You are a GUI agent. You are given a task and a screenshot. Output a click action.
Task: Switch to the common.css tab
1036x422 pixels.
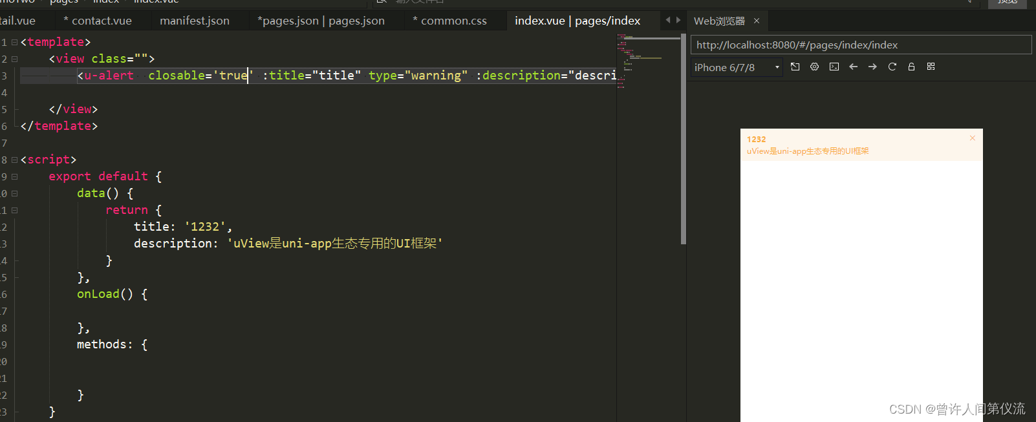(x=450, y=21)
